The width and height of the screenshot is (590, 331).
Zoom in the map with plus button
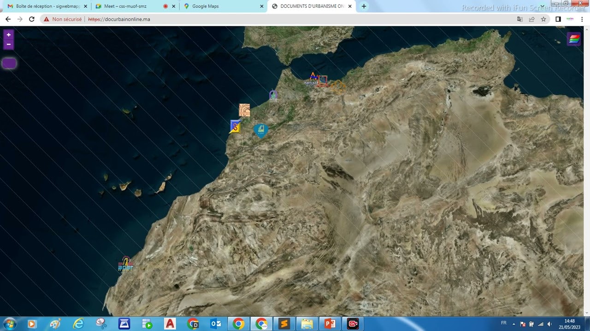9,35
